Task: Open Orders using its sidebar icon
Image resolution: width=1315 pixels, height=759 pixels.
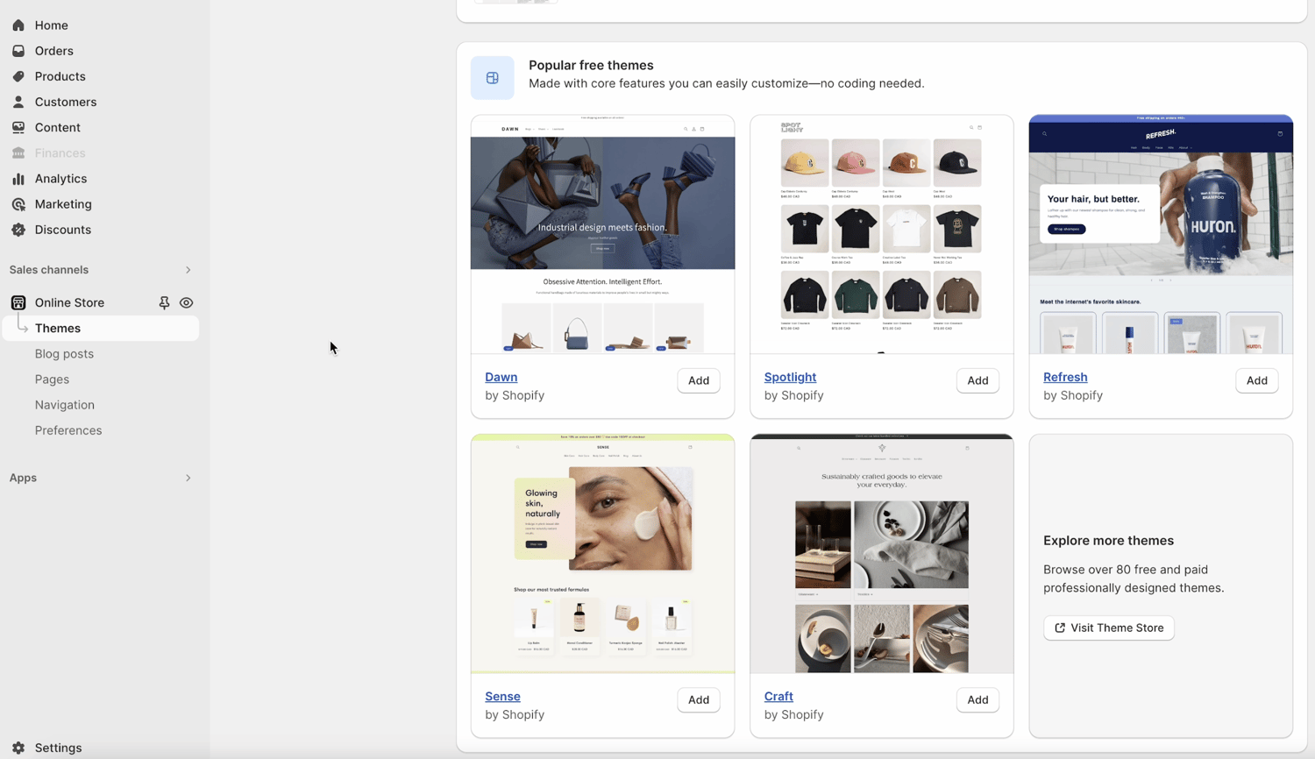Action: click(18, 51)
